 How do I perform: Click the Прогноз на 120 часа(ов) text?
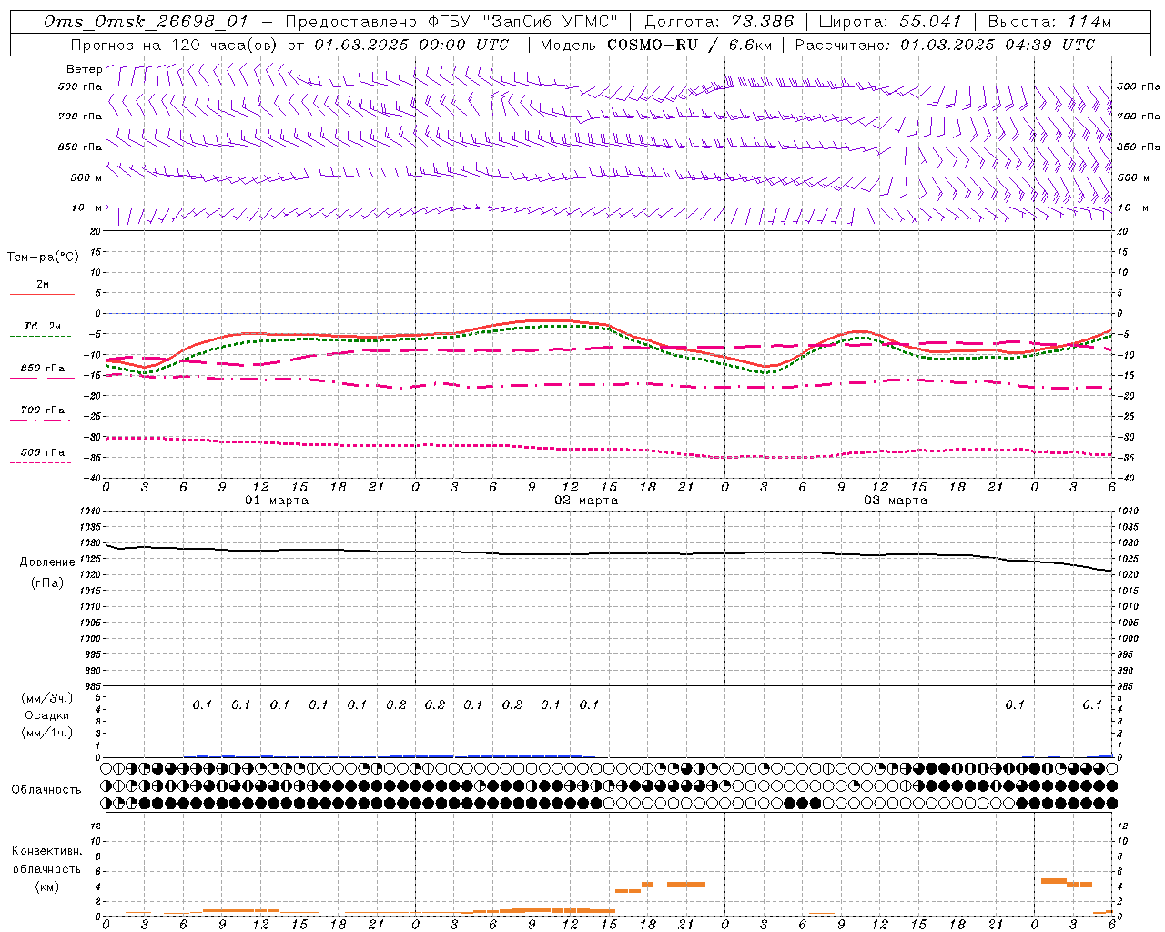(176, 45)
